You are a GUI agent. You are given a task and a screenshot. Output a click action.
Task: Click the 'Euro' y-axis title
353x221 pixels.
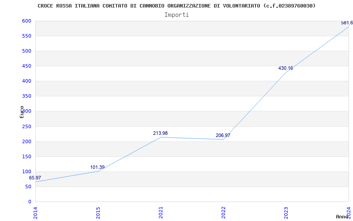point(22,112)
